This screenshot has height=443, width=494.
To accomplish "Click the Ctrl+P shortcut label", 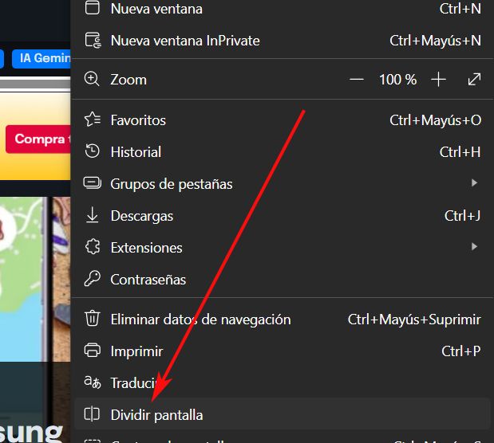I will [461, 351].
